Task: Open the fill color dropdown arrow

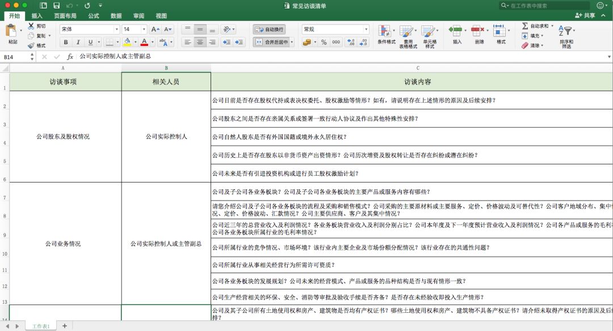Action: click(135, 42)
